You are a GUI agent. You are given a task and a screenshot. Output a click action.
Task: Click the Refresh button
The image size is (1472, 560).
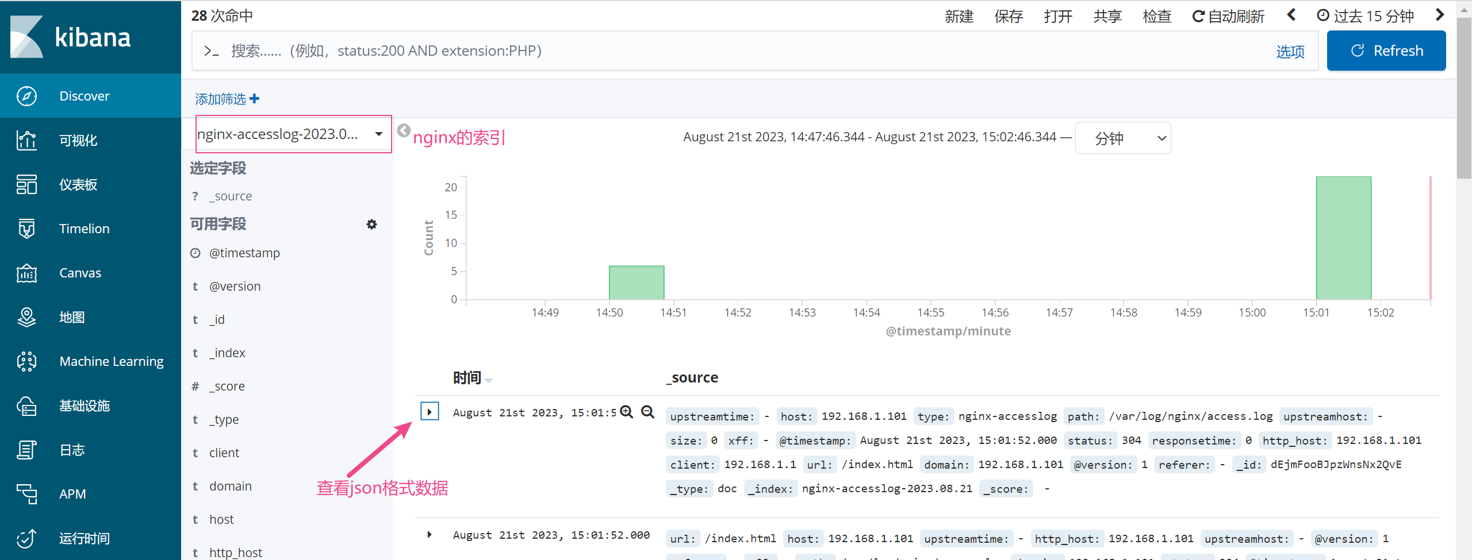[1386, 51]
